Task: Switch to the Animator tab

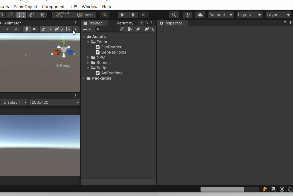Action: pyautogui.click(x=11, y=23)
